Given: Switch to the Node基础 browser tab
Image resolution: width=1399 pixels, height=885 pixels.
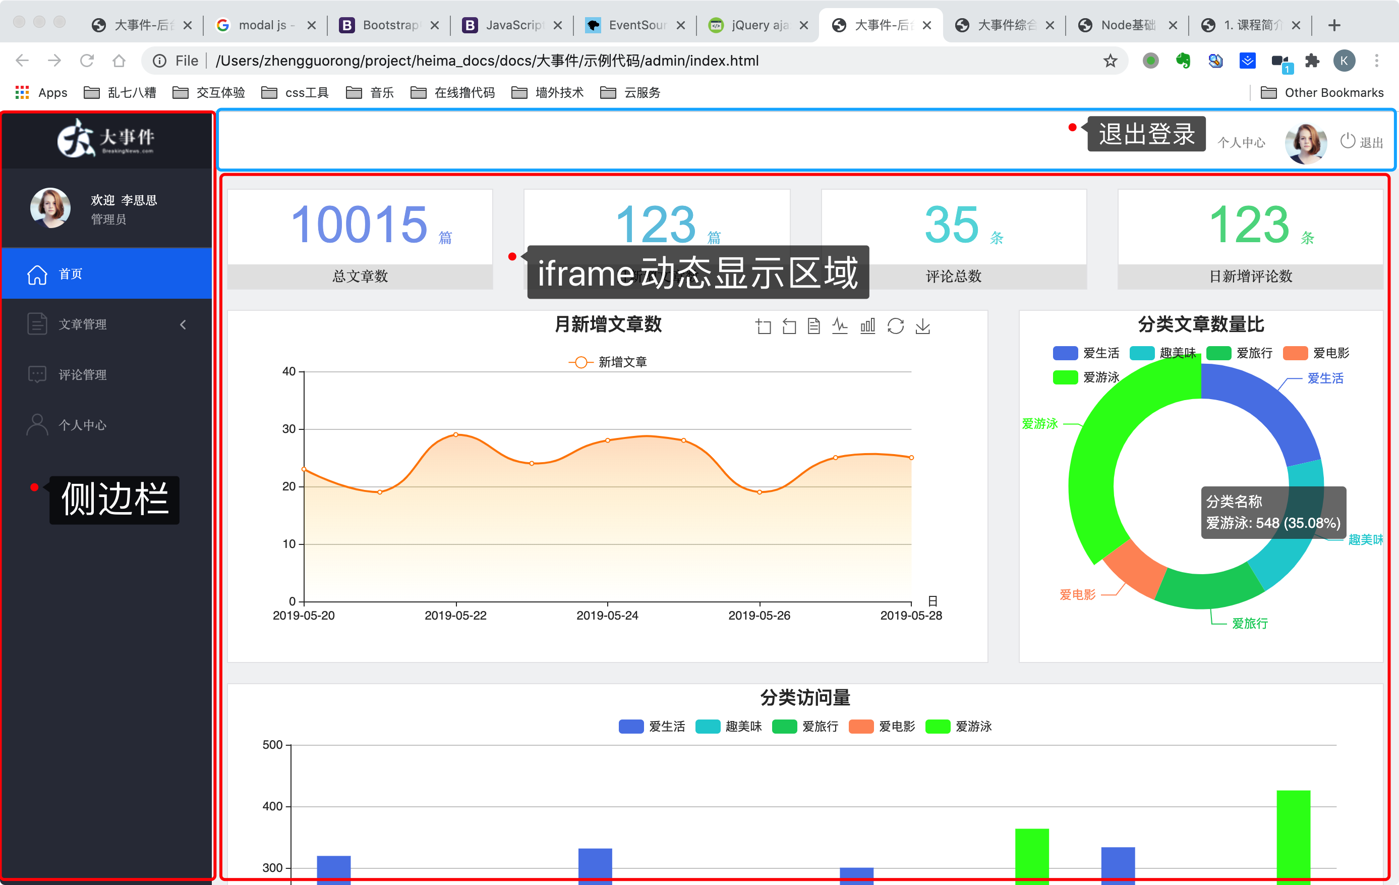Looking at the screenshot, I should click(1127, 25).
